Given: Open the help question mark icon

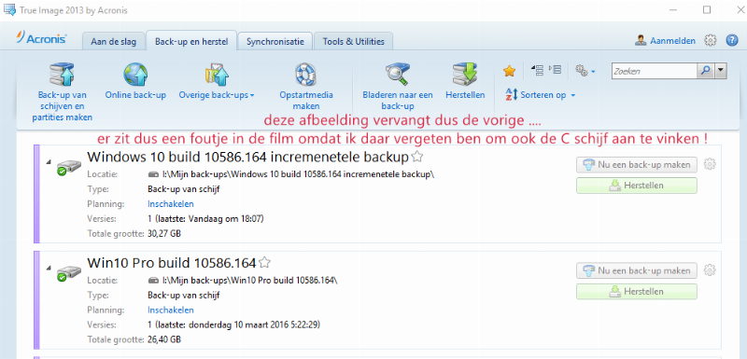Looking at the screenshot, I should (x=731, y=40).
